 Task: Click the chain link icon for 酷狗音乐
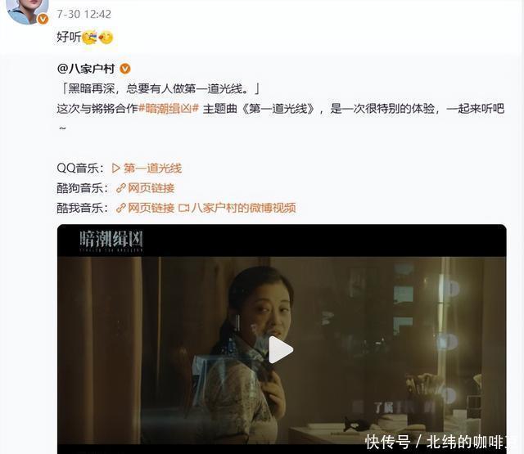coord(120,188)
